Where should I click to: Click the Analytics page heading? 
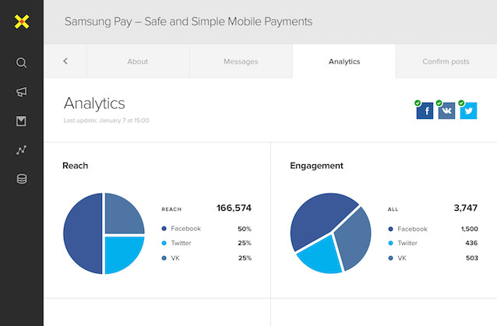(94, 103)
